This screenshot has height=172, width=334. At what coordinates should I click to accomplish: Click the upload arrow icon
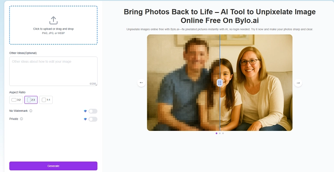(x=53, y=20)
